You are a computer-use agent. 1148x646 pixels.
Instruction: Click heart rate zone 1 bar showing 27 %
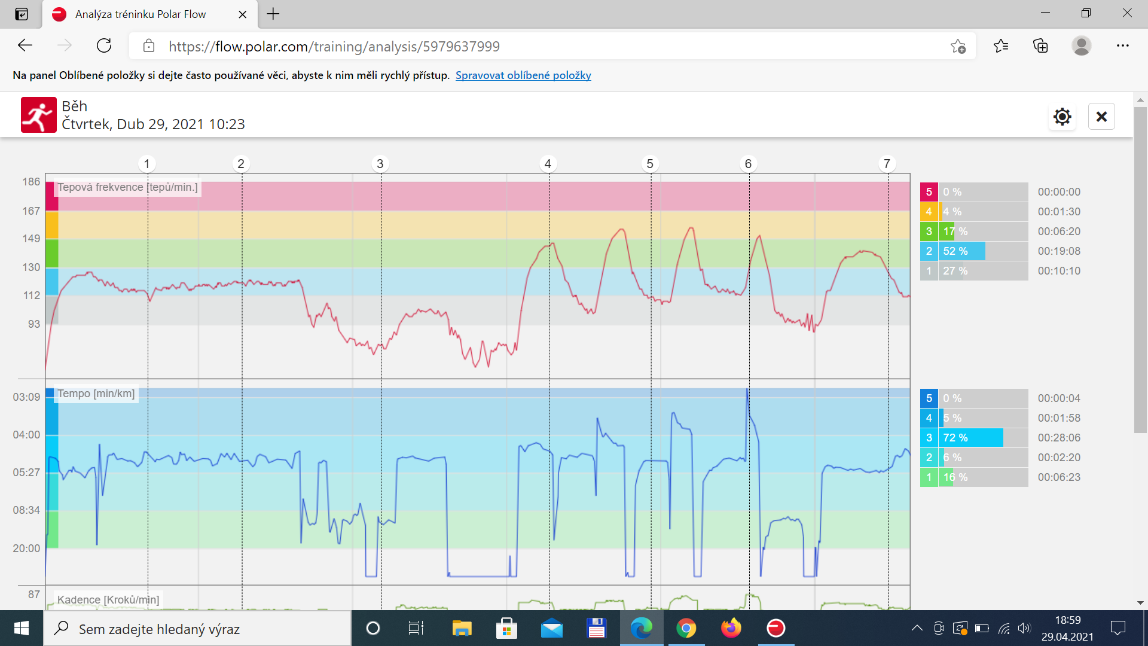(x=983, y=271)
